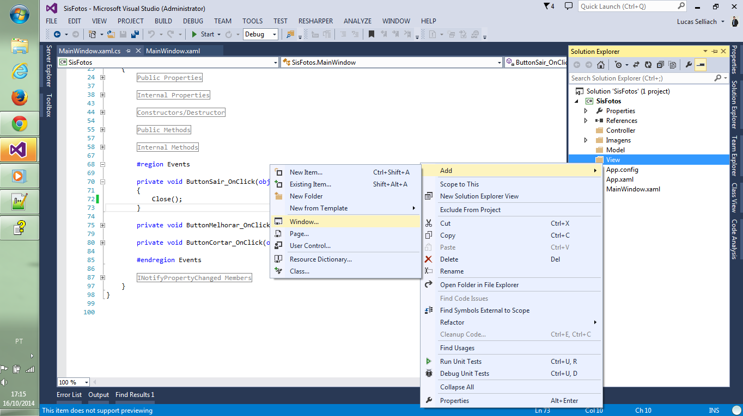The height and width of the screenshot is (416, 743).
Task: Select App.config in Solution Explorer
Action: coord(622,170)
